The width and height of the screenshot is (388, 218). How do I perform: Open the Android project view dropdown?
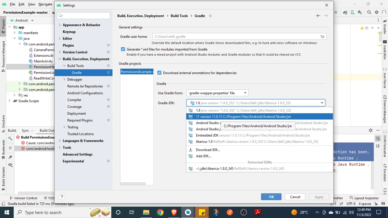pyautogui.click(x=22, y=20)
